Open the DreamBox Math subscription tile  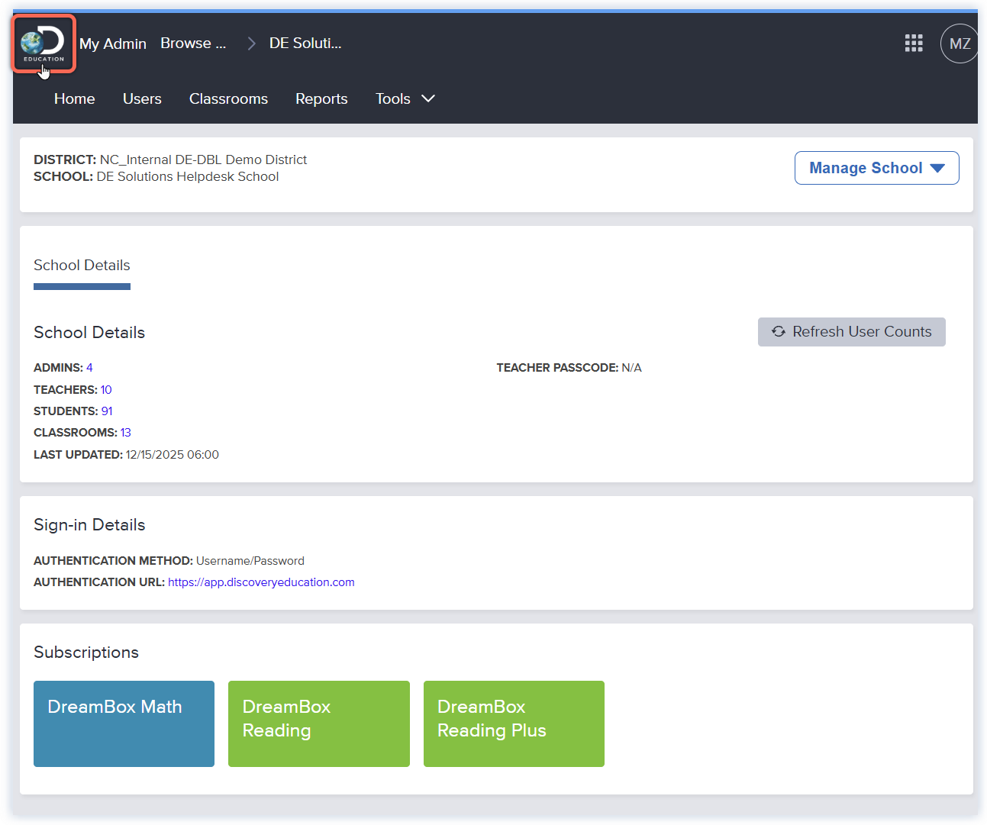124,723
